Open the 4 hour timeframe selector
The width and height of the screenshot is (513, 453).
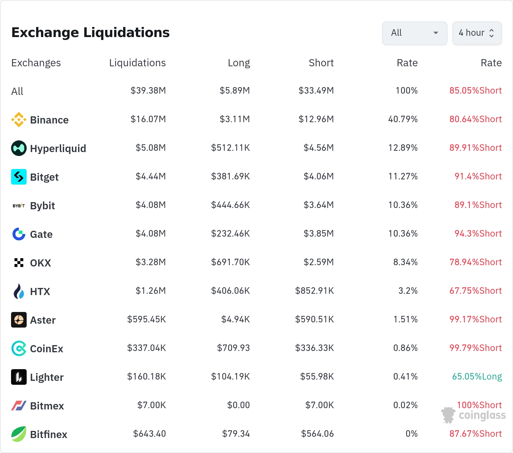(x=477, y=33)
